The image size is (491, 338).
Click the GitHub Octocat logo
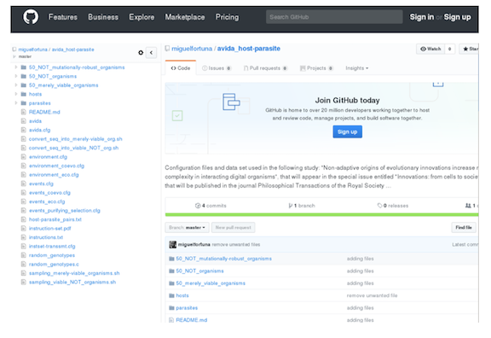tap(31, 17)
